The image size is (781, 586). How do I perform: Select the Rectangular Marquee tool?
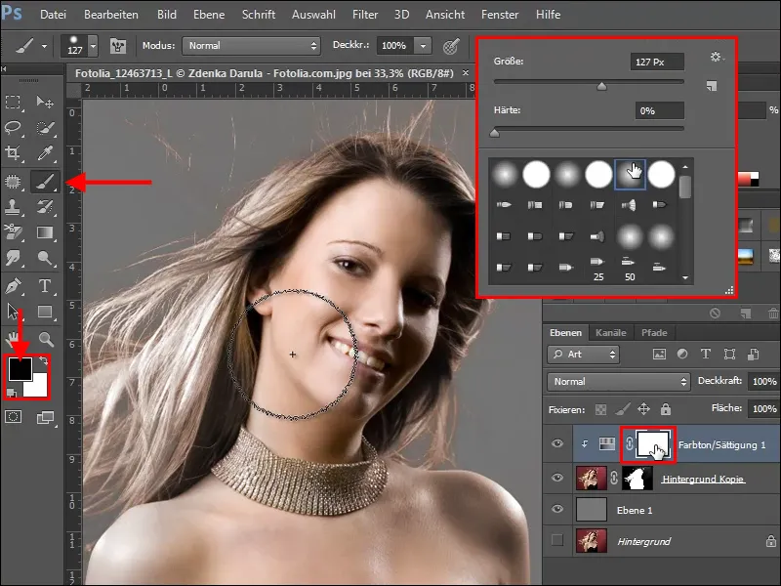13,103
